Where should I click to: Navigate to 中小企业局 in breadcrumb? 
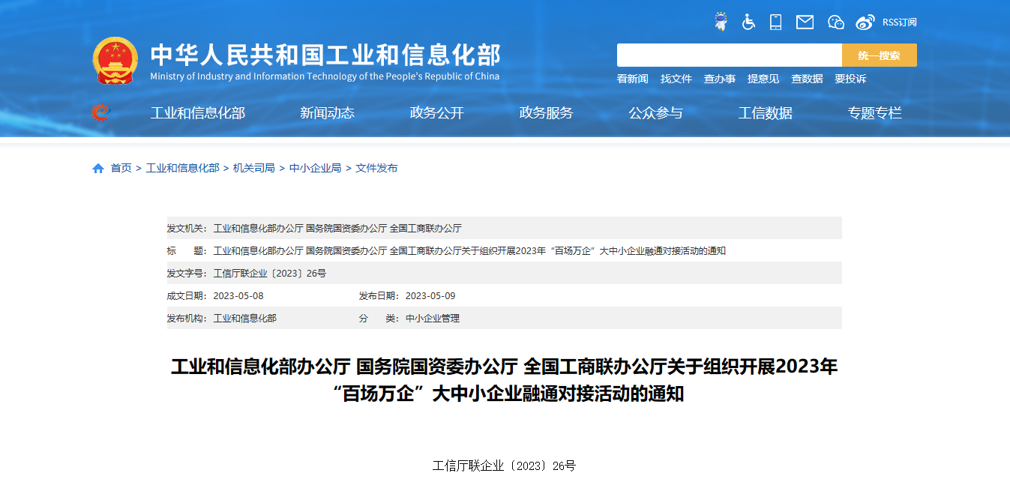click(x=315, y=168)
